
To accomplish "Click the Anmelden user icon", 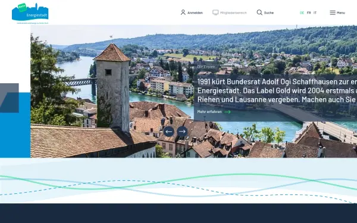I will (x=183, y=12).
